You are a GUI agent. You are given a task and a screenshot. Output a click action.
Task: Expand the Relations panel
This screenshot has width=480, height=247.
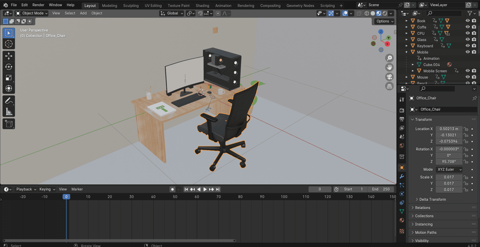[x=423, y=208]
